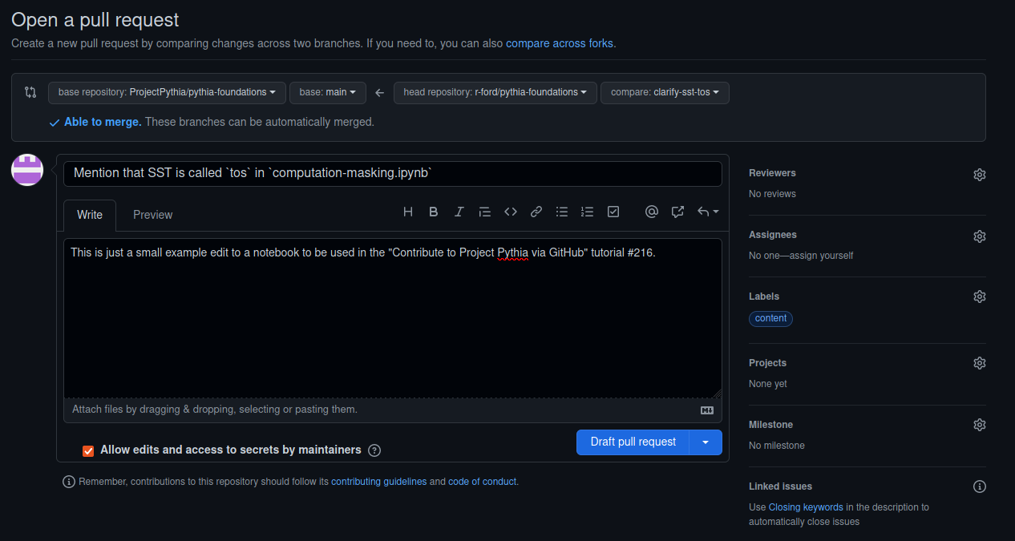Expand the Draft pull request options arrow
1015x541 pixels.
coord(706,442)
